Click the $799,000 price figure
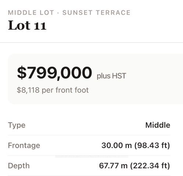The height and width of the screenshot is (176, 183). coord(54,73)
